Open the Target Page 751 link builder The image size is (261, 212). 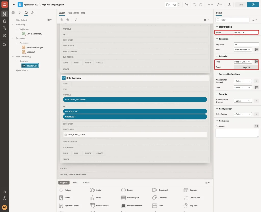click(x=246, y=67)
